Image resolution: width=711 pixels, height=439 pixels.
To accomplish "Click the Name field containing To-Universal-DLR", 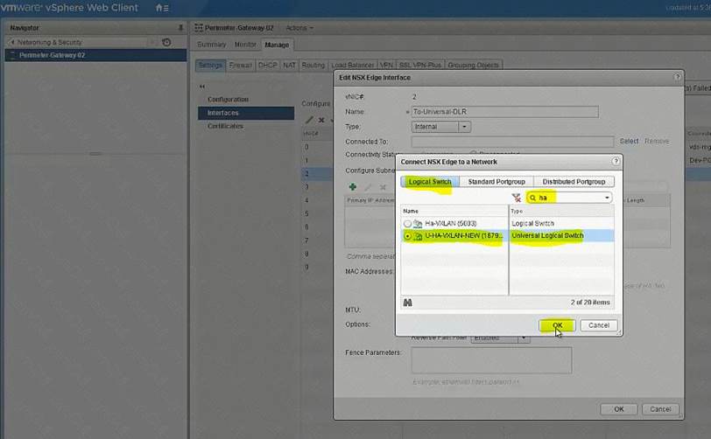I will pos(504,112).
